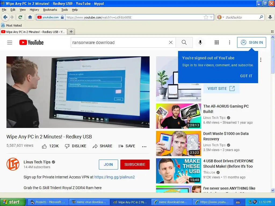The height and width of the screenshot is (206, 275).
Task: Click the ThioJoe channel name
Action: coord(209,172)
